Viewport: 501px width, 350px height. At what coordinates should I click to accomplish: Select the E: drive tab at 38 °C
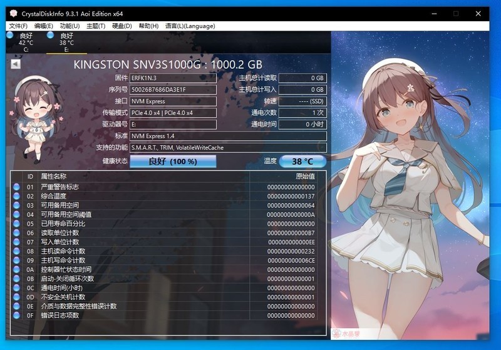tap(66, 42)
